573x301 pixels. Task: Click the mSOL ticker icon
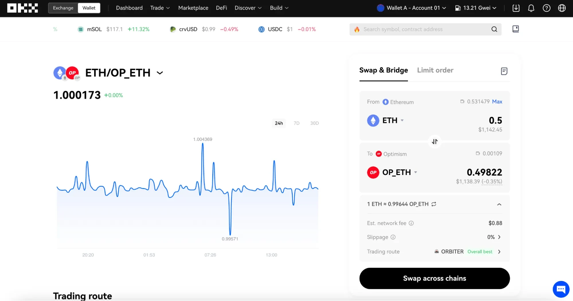[x=81, y=29]
